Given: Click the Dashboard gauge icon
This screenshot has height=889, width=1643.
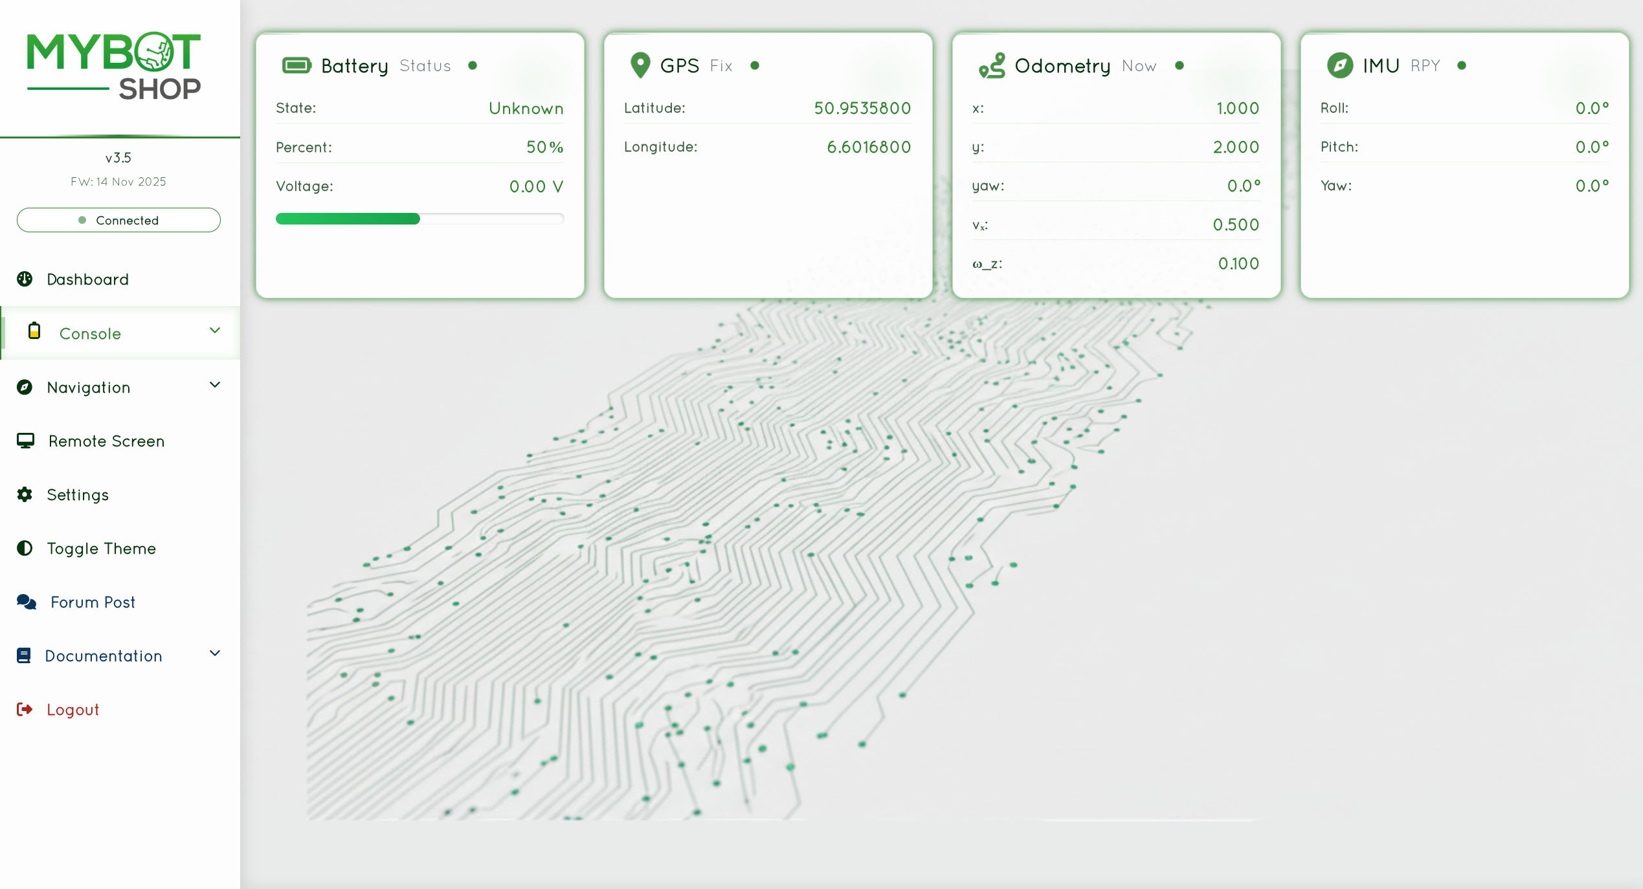Looking at the screenshot, I should coord(25,279).
